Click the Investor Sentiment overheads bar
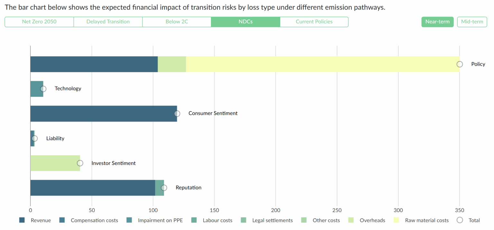The height and width of the screenshot is (230, 494). 55,163
